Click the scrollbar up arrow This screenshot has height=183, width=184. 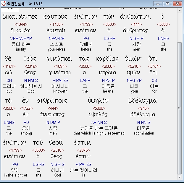coord(180,10)
